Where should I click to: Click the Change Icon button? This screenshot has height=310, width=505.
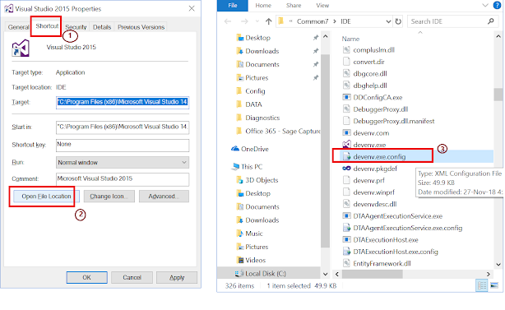(109, 197)
